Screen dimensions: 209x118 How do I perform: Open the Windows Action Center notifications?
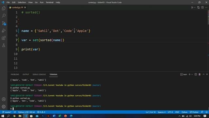coord(205,116)
